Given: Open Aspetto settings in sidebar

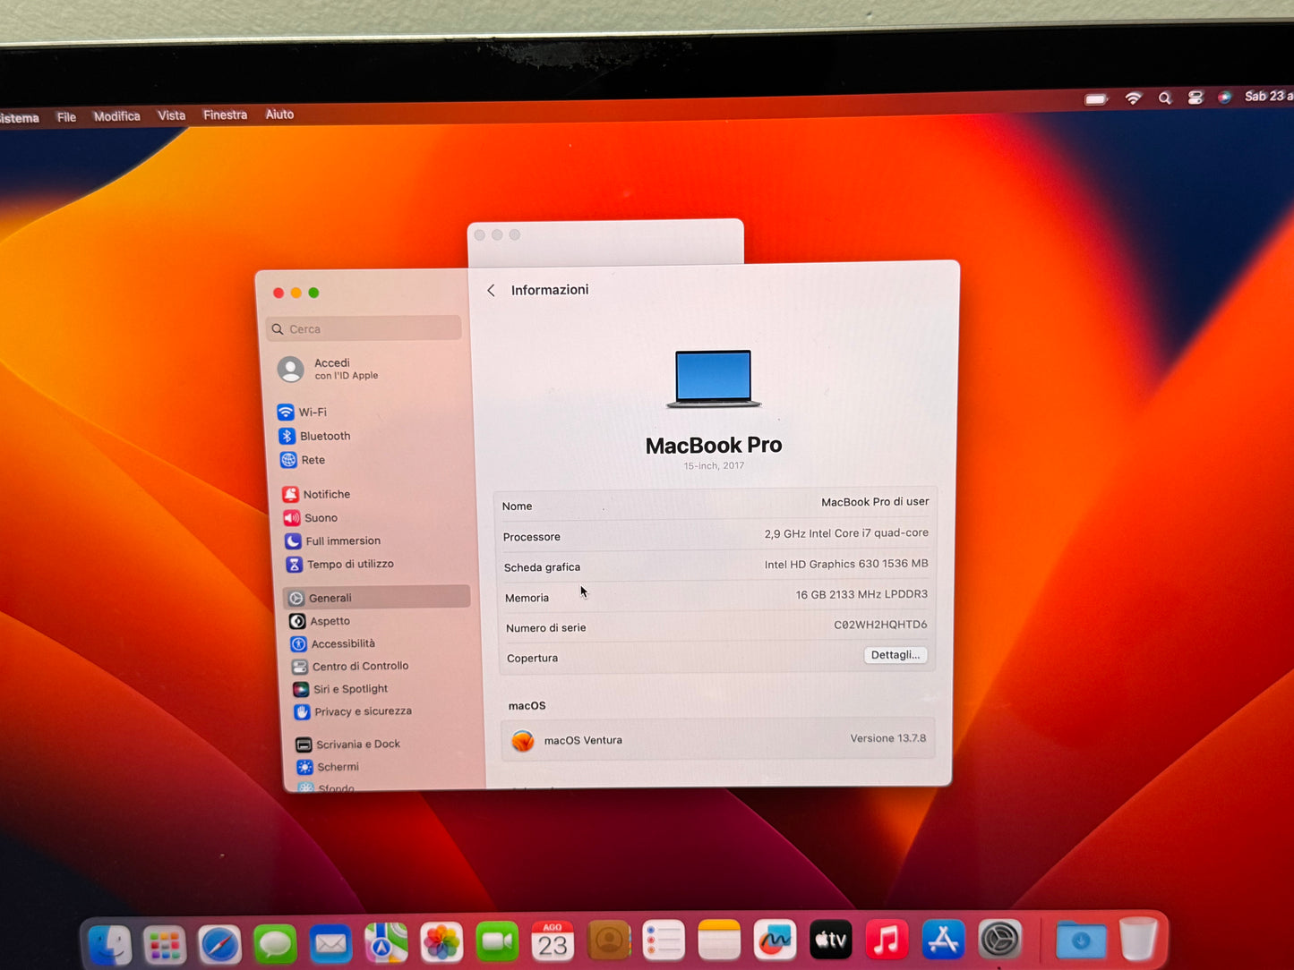Looking at the screenshot, I should click(x=320, y=621).
